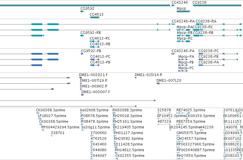Select feature 2643460
Screen dimensions: 243x160
tap(99, 145)
